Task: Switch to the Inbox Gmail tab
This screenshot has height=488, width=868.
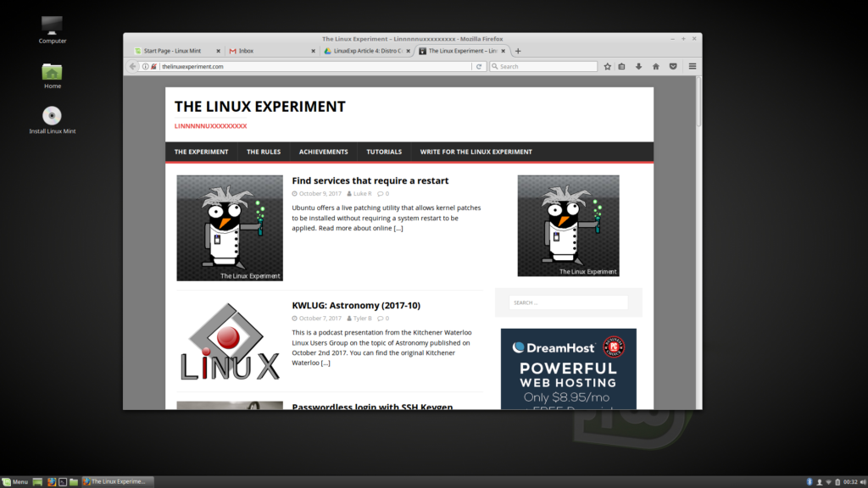Action: click(x=265, y=51)
